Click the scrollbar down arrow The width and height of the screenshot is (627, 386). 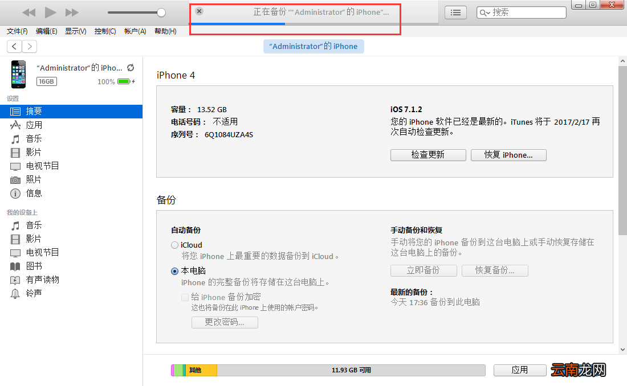tap(622, 350)
